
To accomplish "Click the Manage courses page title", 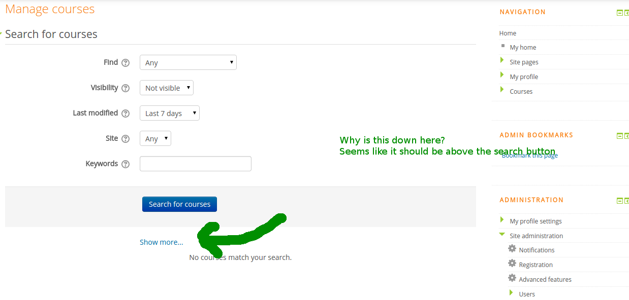I will coord(50,9).
